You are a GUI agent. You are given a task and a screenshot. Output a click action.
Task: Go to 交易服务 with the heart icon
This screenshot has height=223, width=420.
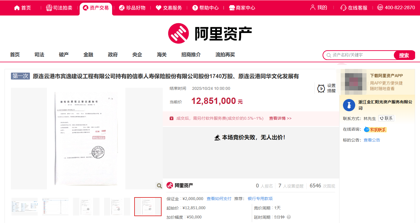(169, 8)
